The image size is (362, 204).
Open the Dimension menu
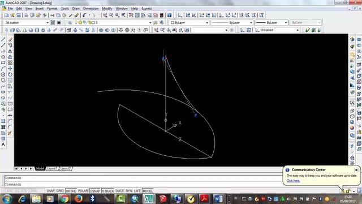pos(90,8)
